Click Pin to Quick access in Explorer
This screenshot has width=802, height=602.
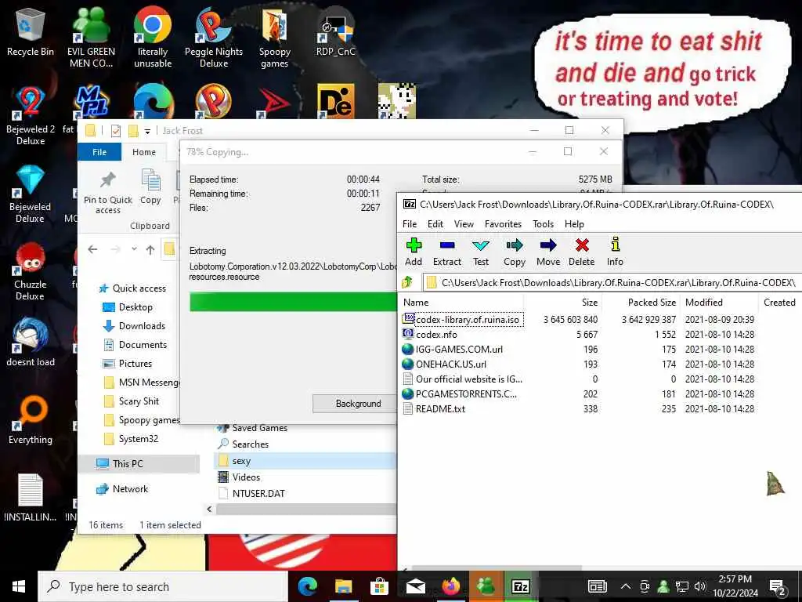point(108,193)
